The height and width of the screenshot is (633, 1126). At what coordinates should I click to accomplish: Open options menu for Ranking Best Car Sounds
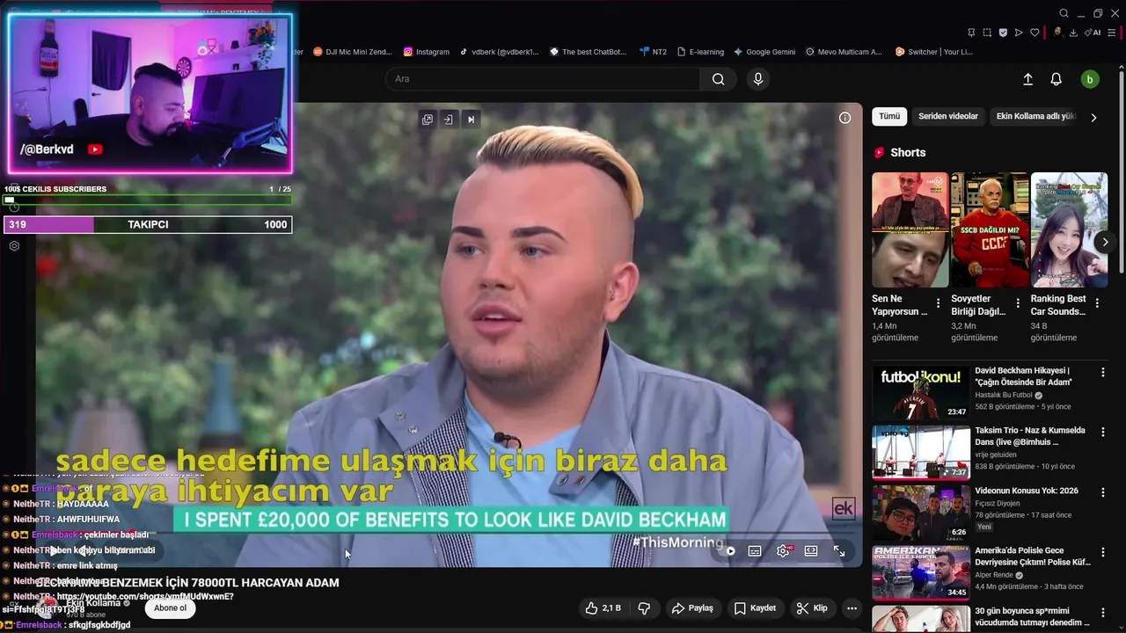point(1096,303)
